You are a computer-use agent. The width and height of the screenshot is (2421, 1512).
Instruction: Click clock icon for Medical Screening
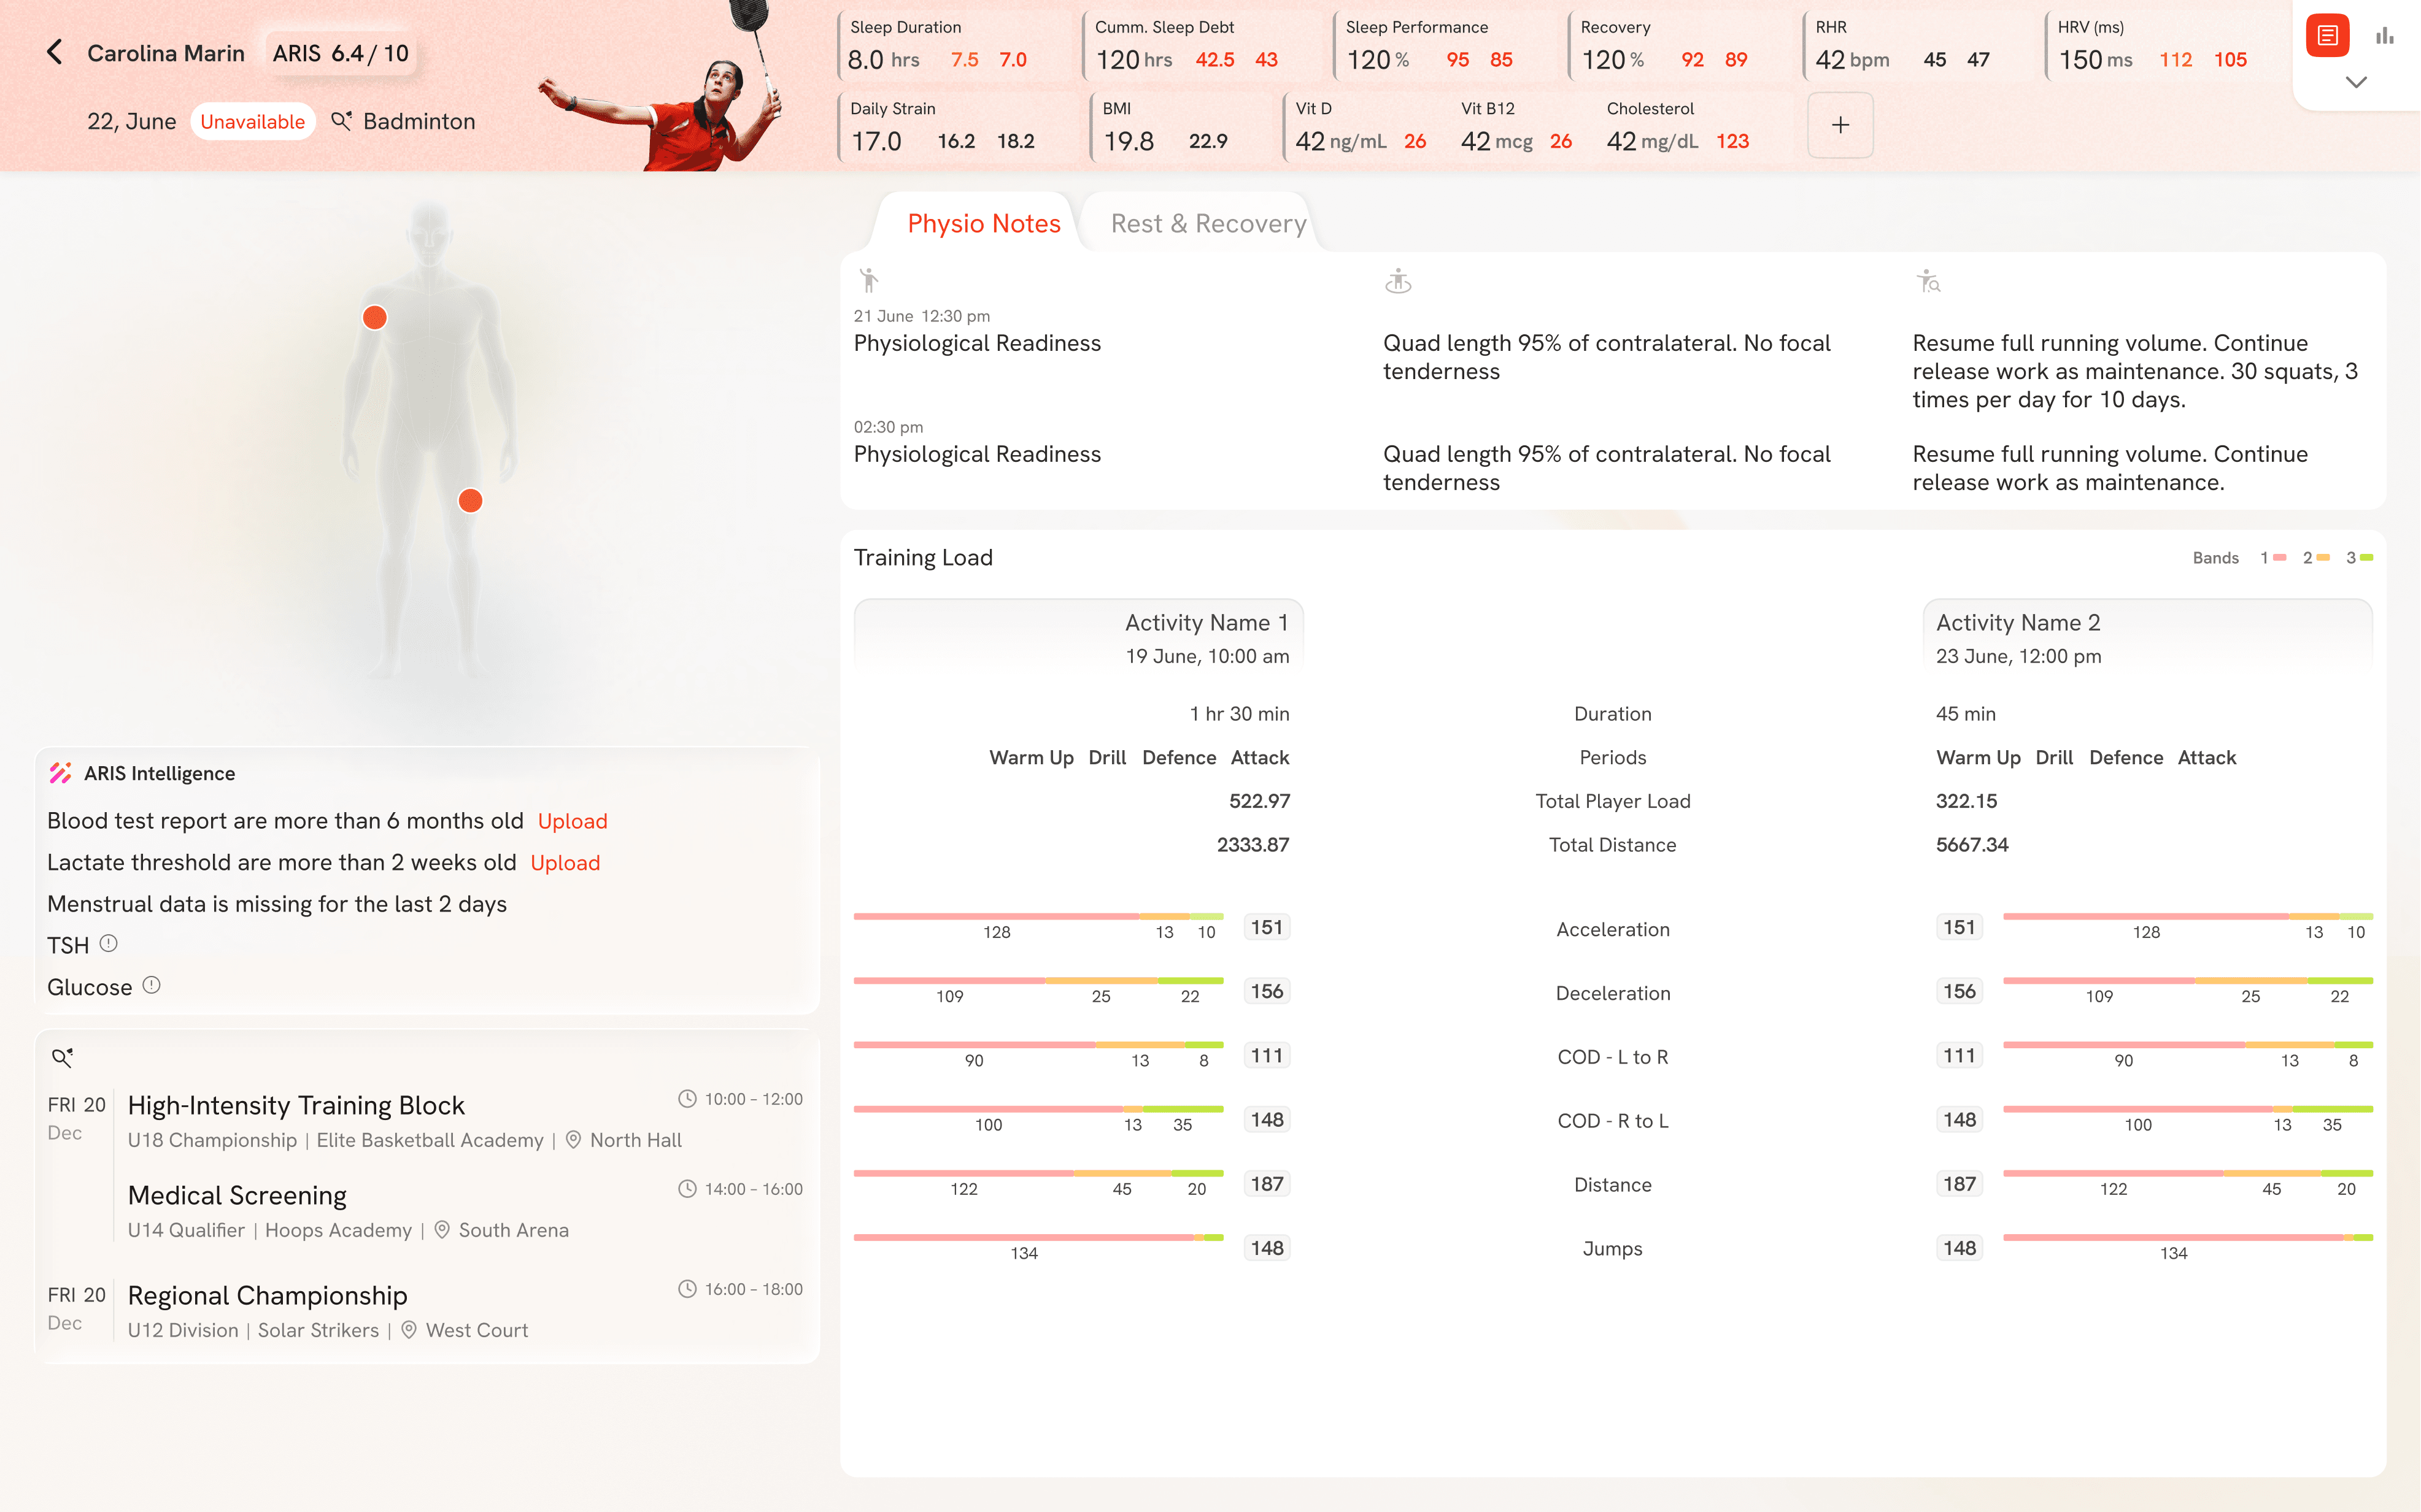click(687, 1189)
